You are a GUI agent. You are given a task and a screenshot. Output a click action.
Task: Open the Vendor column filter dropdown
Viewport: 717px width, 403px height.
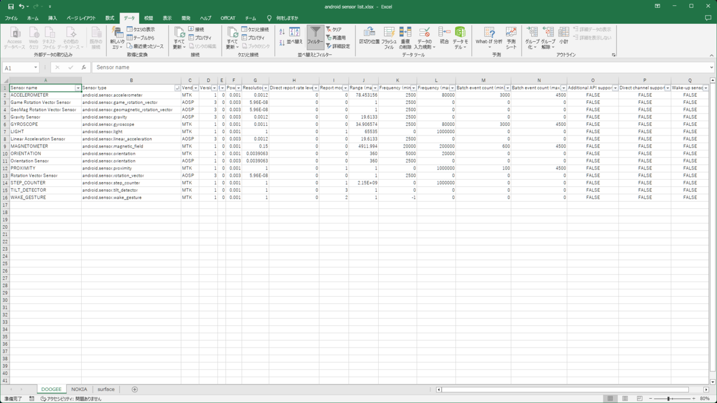(196, 88)
